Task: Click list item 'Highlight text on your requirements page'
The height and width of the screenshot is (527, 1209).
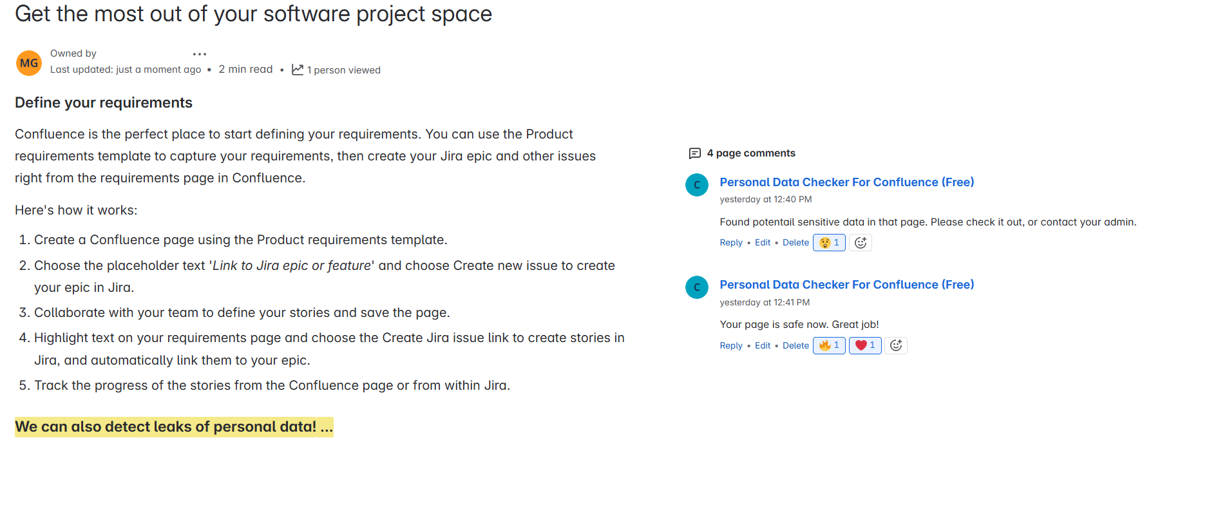Action: click(329, 349)
